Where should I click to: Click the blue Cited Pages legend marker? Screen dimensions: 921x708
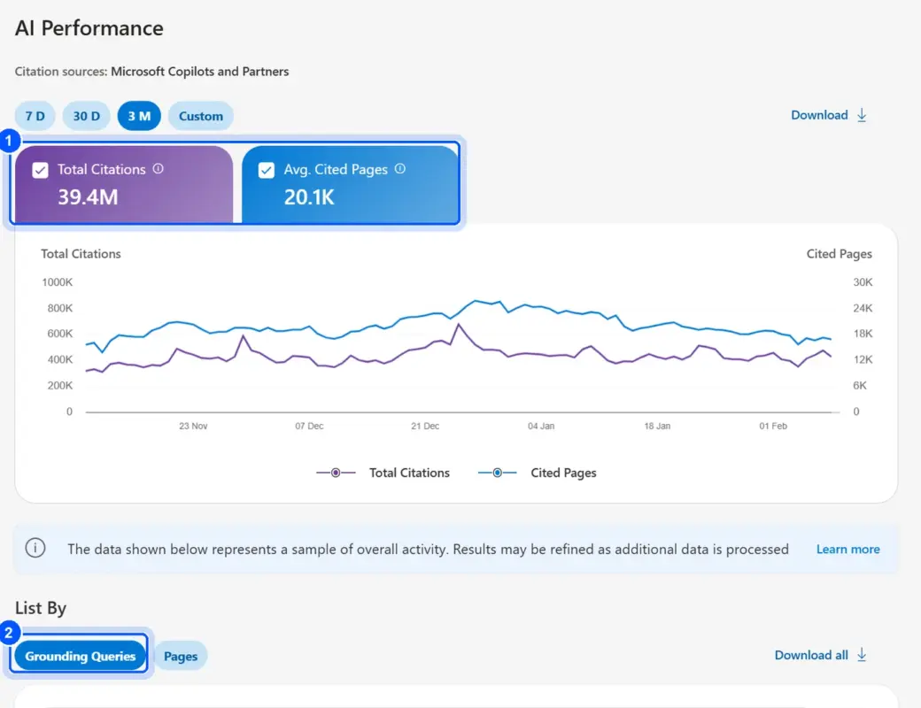(x=497, y=473)
